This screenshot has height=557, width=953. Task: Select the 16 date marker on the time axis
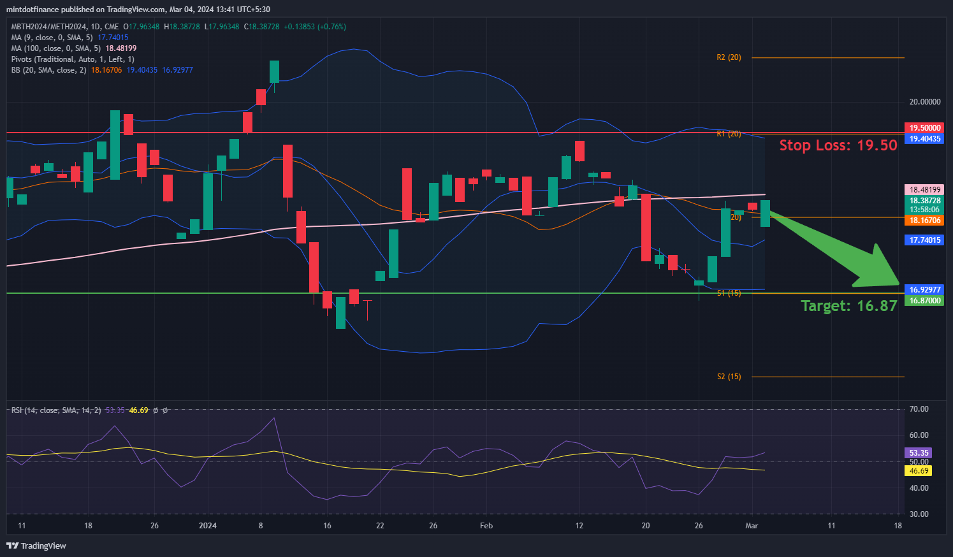tap(327, 526)
